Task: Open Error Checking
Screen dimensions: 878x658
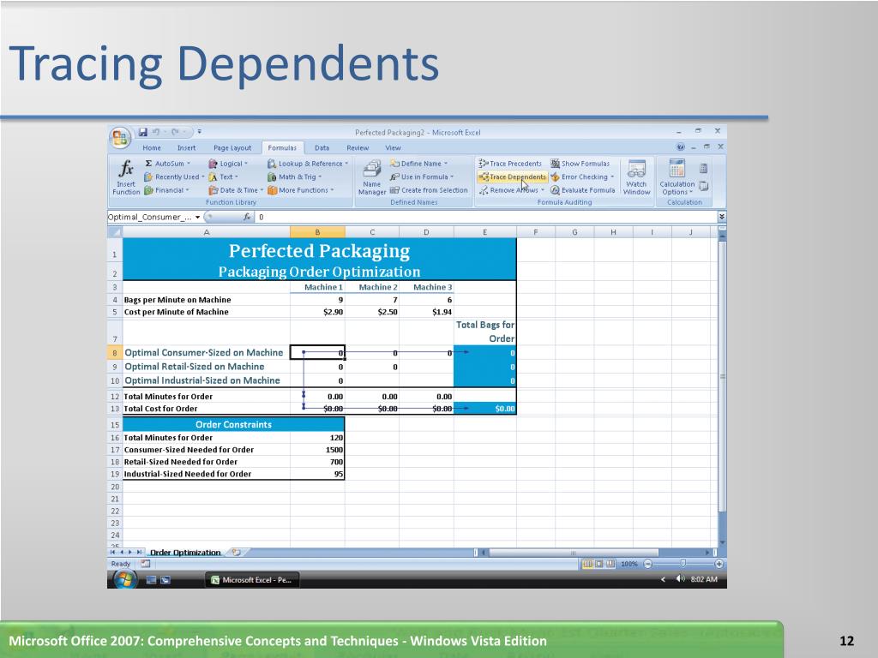Action: (x=582, y=176)
